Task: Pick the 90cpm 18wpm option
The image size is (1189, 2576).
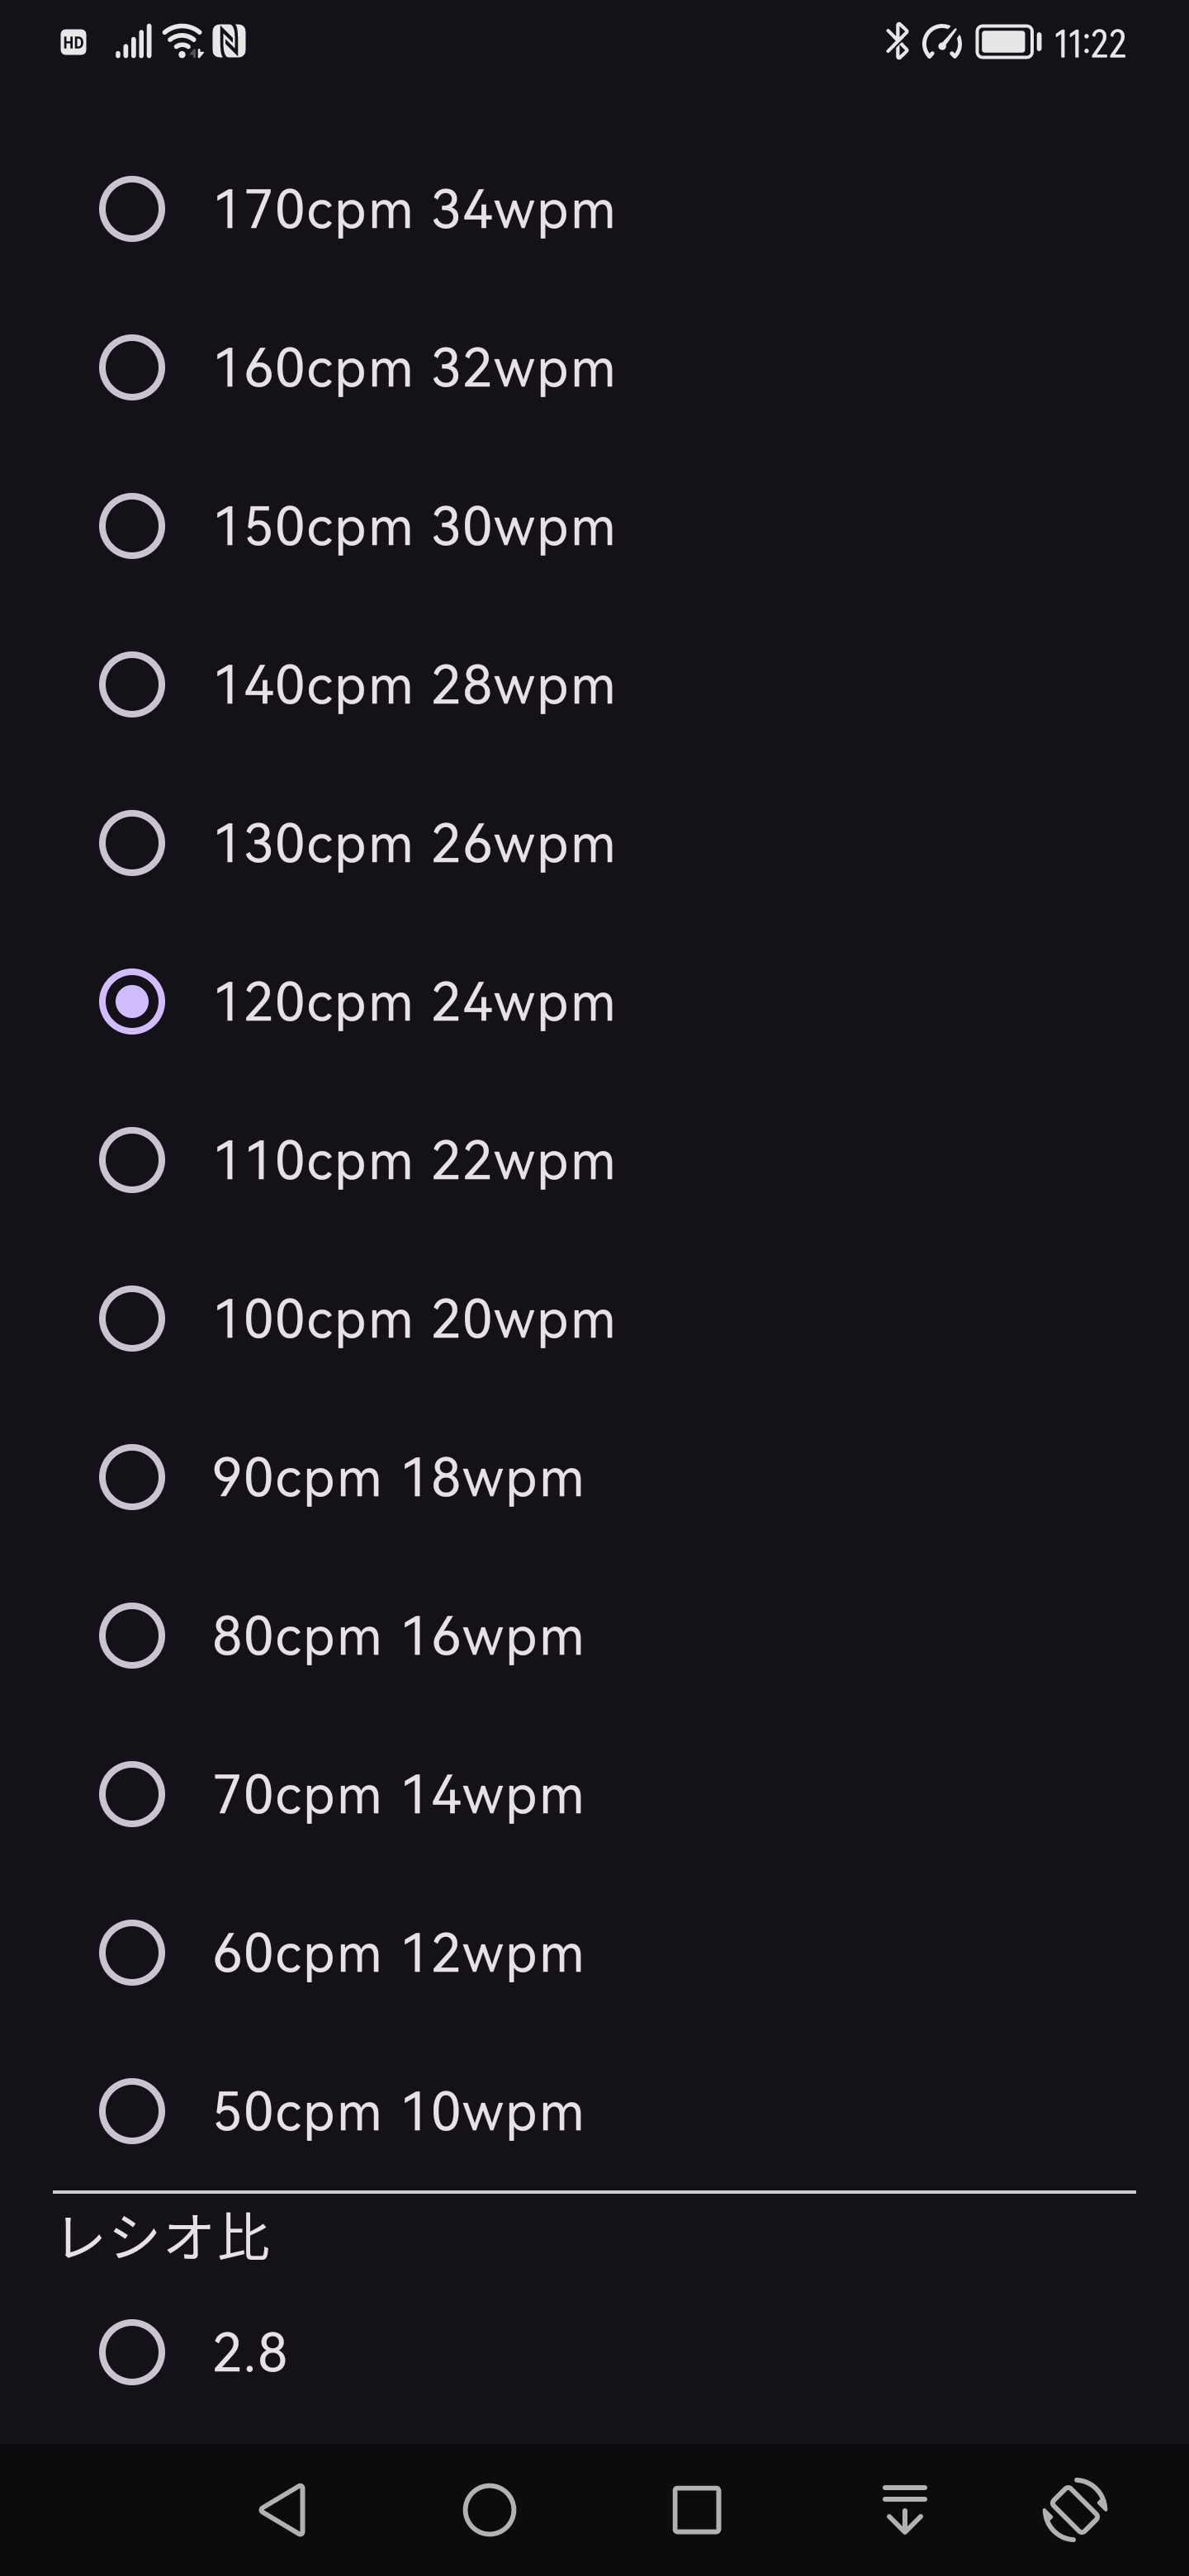Action: coord(132,1477)
